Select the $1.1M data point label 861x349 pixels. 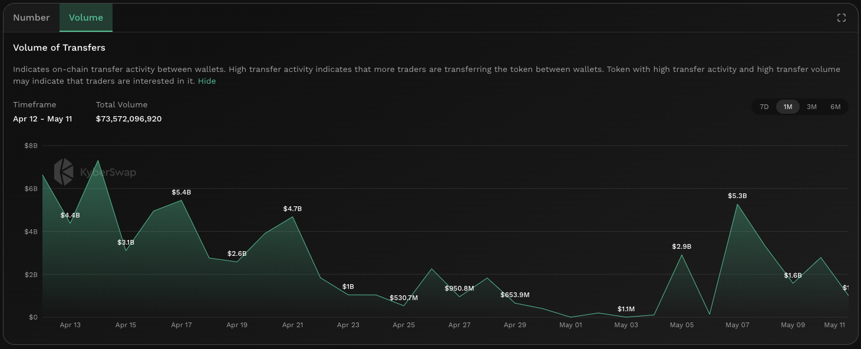(626, 310)
